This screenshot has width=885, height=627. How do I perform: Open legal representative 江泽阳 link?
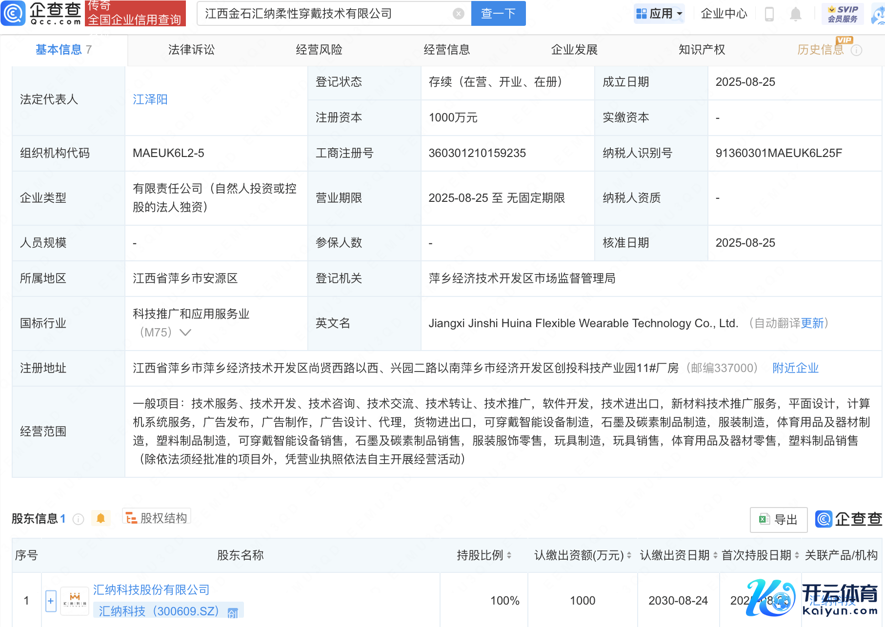(150, 99)
